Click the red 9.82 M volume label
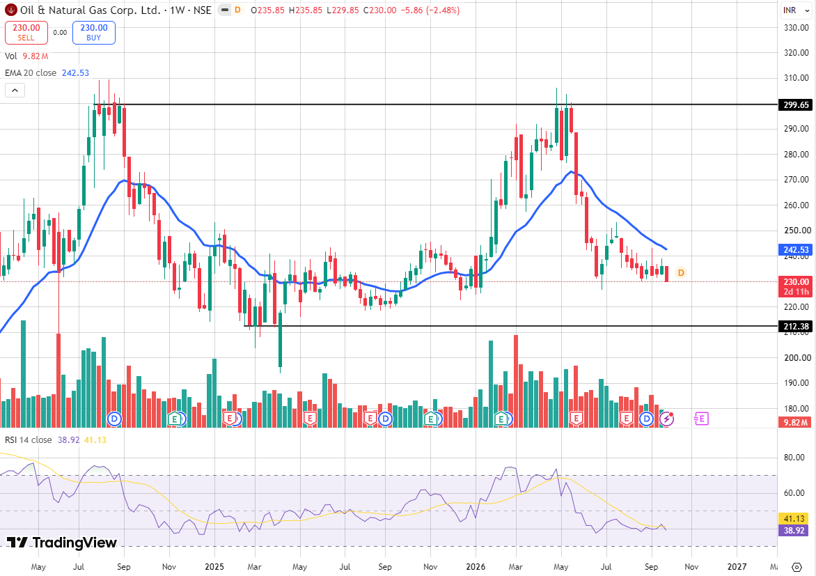This screenshot has width=816, height=576. 796,422
